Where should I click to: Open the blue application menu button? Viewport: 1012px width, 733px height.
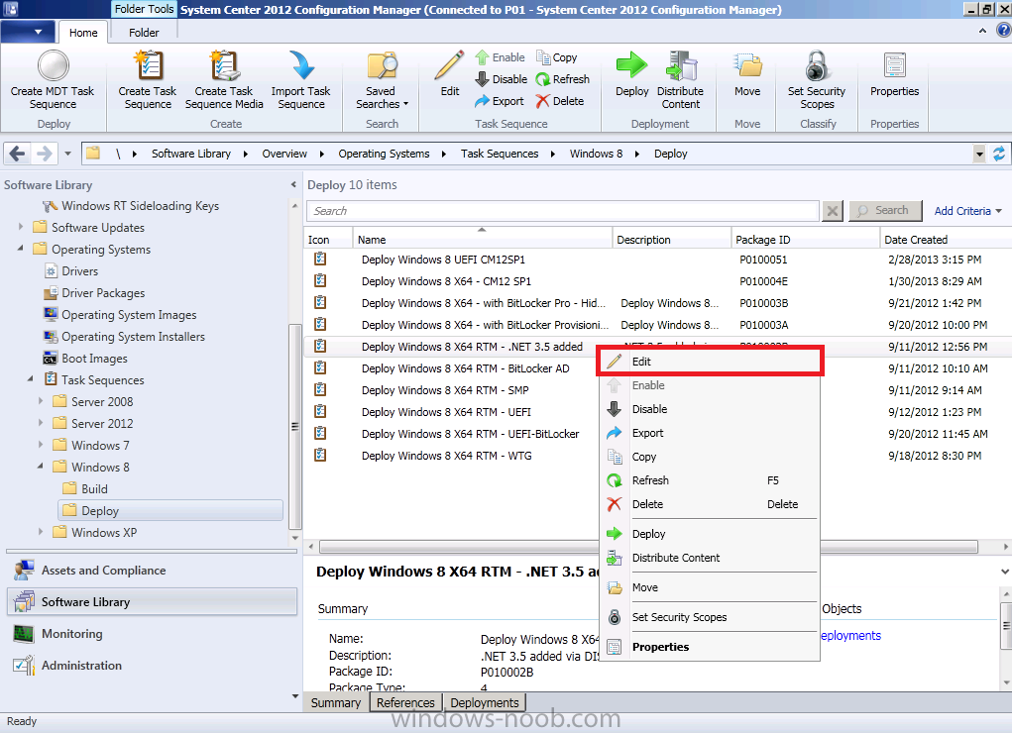[x=27, y=32]
